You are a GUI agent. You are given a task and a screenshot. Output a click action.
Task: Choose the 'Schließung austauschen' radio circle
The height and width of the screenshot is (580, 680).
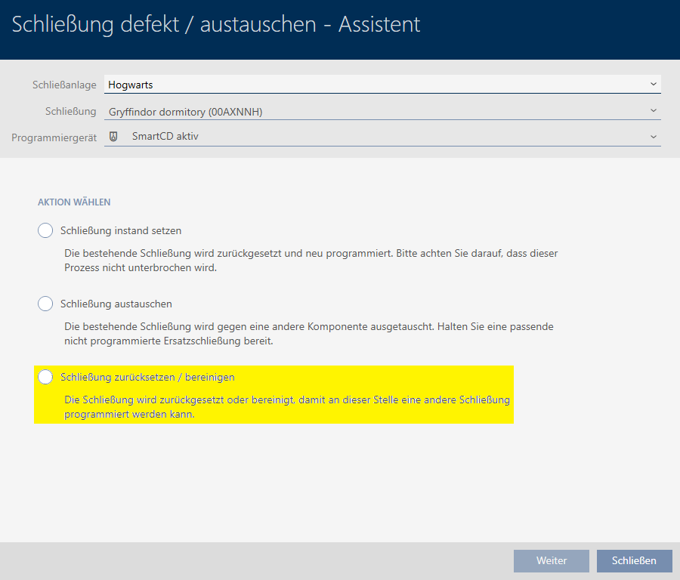[x=45, y=304]
